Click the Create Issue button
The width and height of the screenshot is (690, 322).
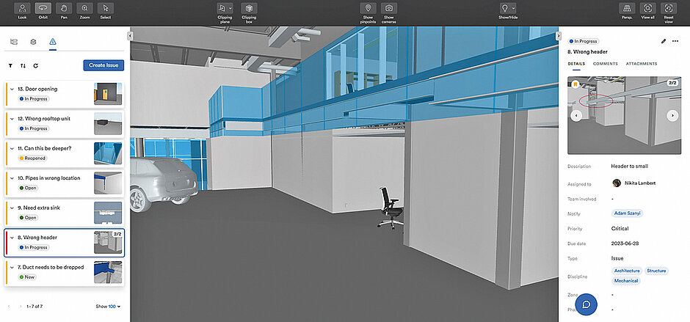[103, 65]
